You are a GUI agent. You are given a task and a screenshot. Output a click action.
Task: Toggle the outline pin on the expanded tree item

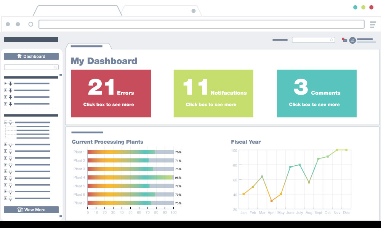10,122
